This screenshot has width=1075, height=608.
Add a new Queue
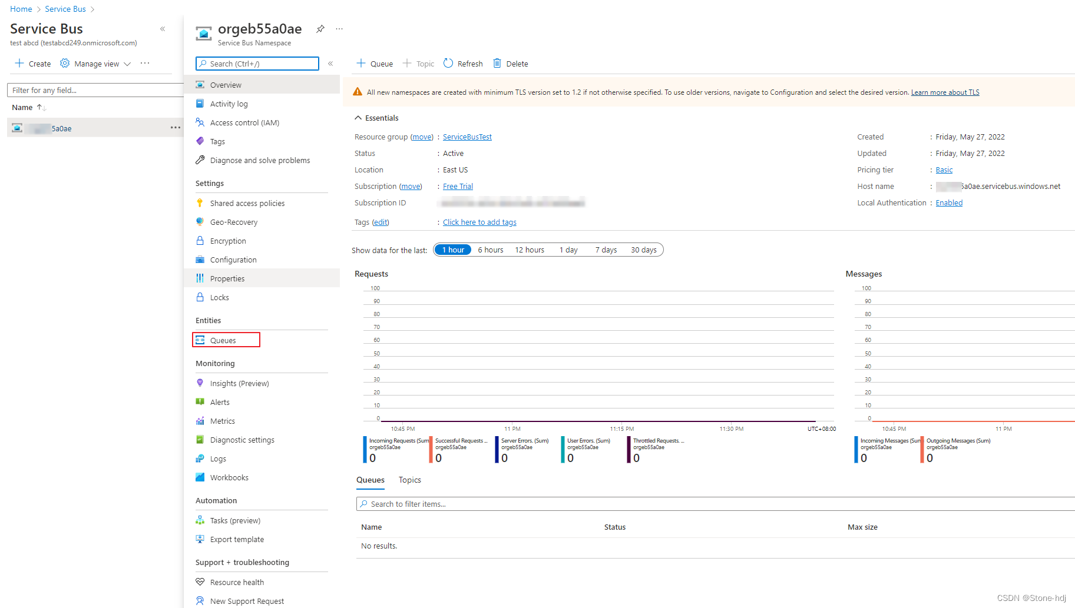click(x=375, y=64)
